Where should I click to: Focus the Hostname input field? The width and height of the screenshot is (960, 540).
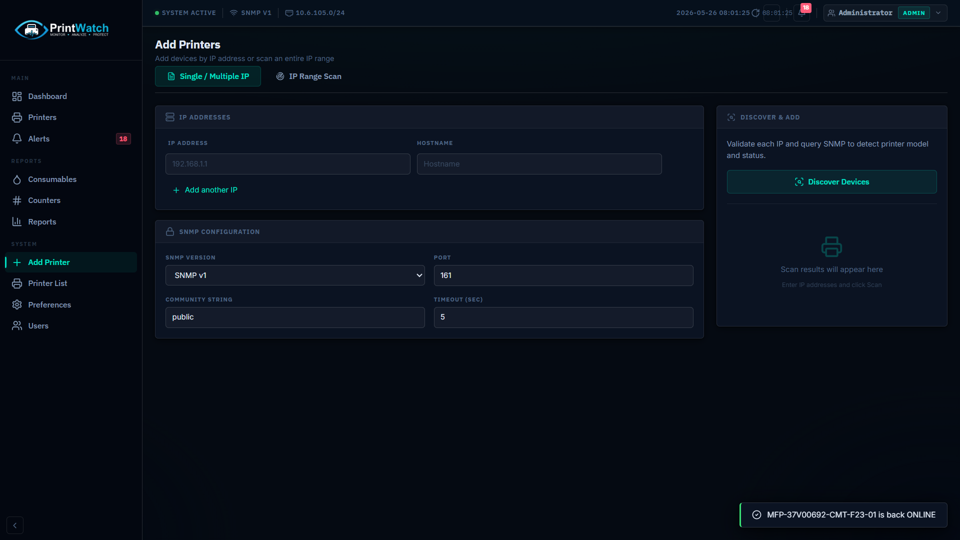click(539, 164)
